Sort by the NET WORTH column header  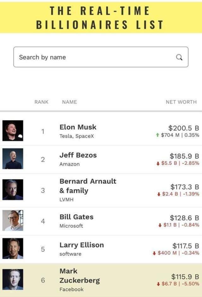(x=181, y=102)
